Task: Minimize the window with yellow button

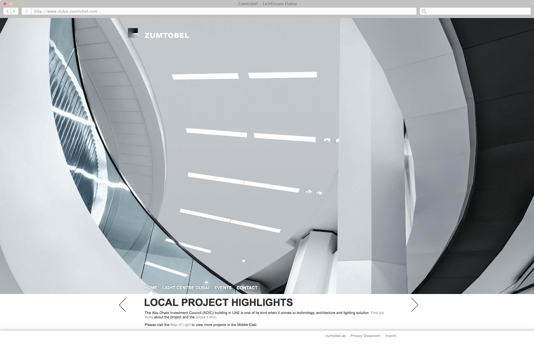Action: click(x=11, y=4)
